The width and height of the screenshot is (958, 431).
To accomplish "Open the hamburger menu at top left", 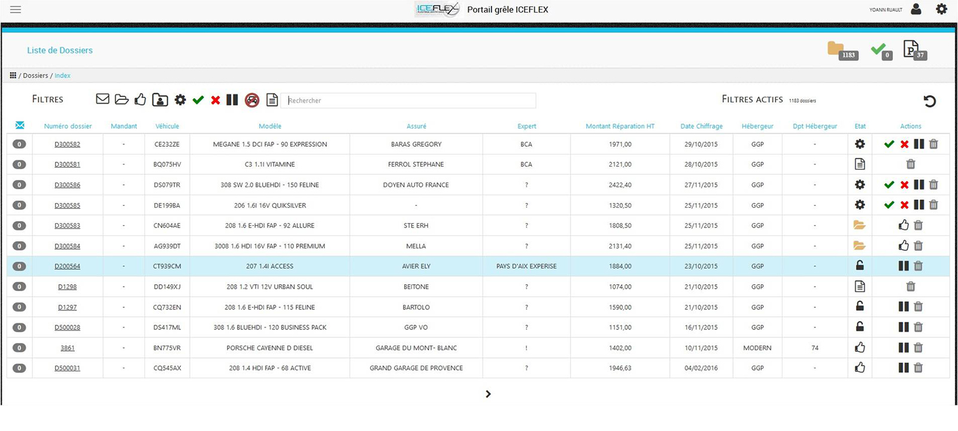I will click(16, 10).
